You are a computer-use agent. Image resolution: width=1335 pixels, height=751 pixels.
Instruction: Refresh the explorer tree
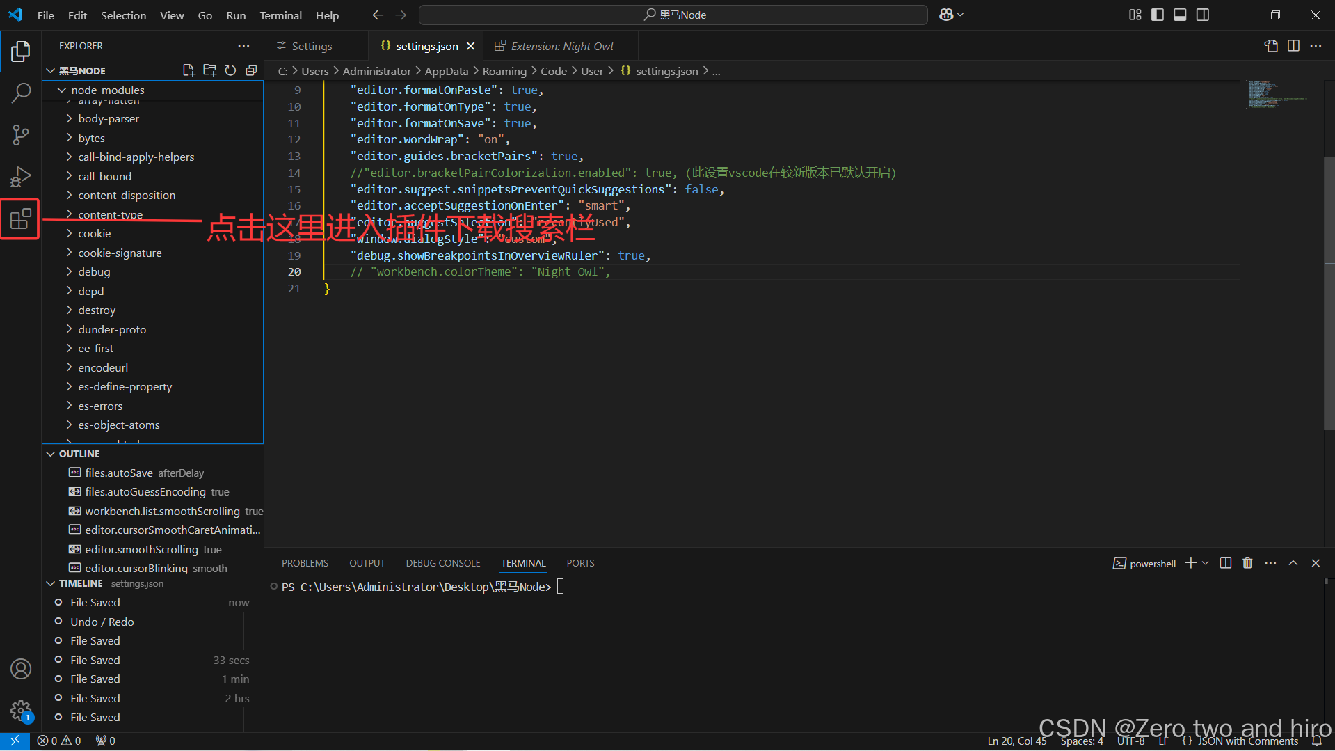(230, 70)
